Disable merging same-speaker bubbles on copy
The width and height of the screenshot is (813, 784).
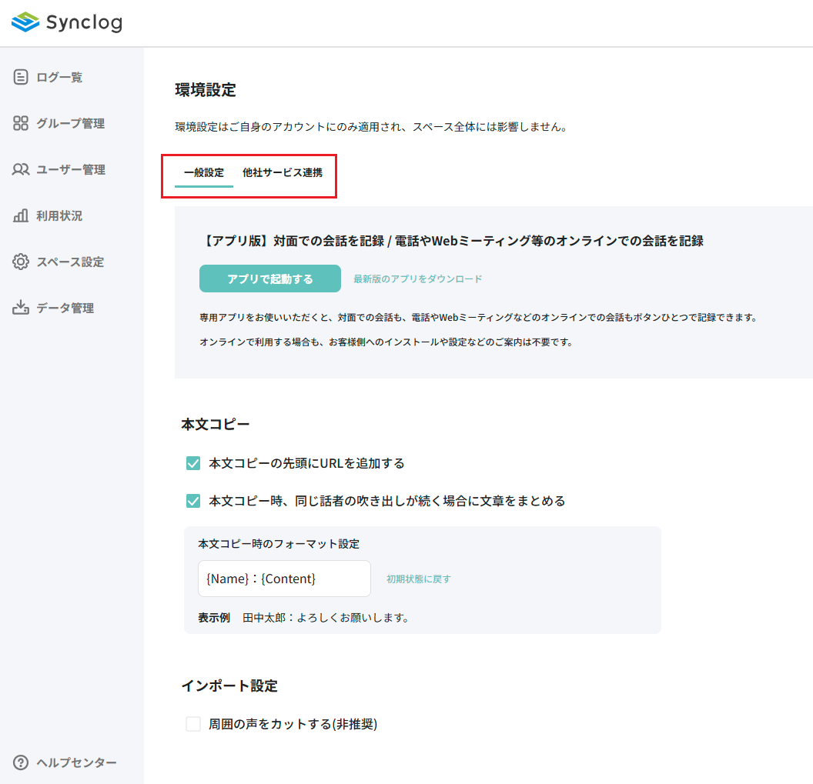[192, 500]
